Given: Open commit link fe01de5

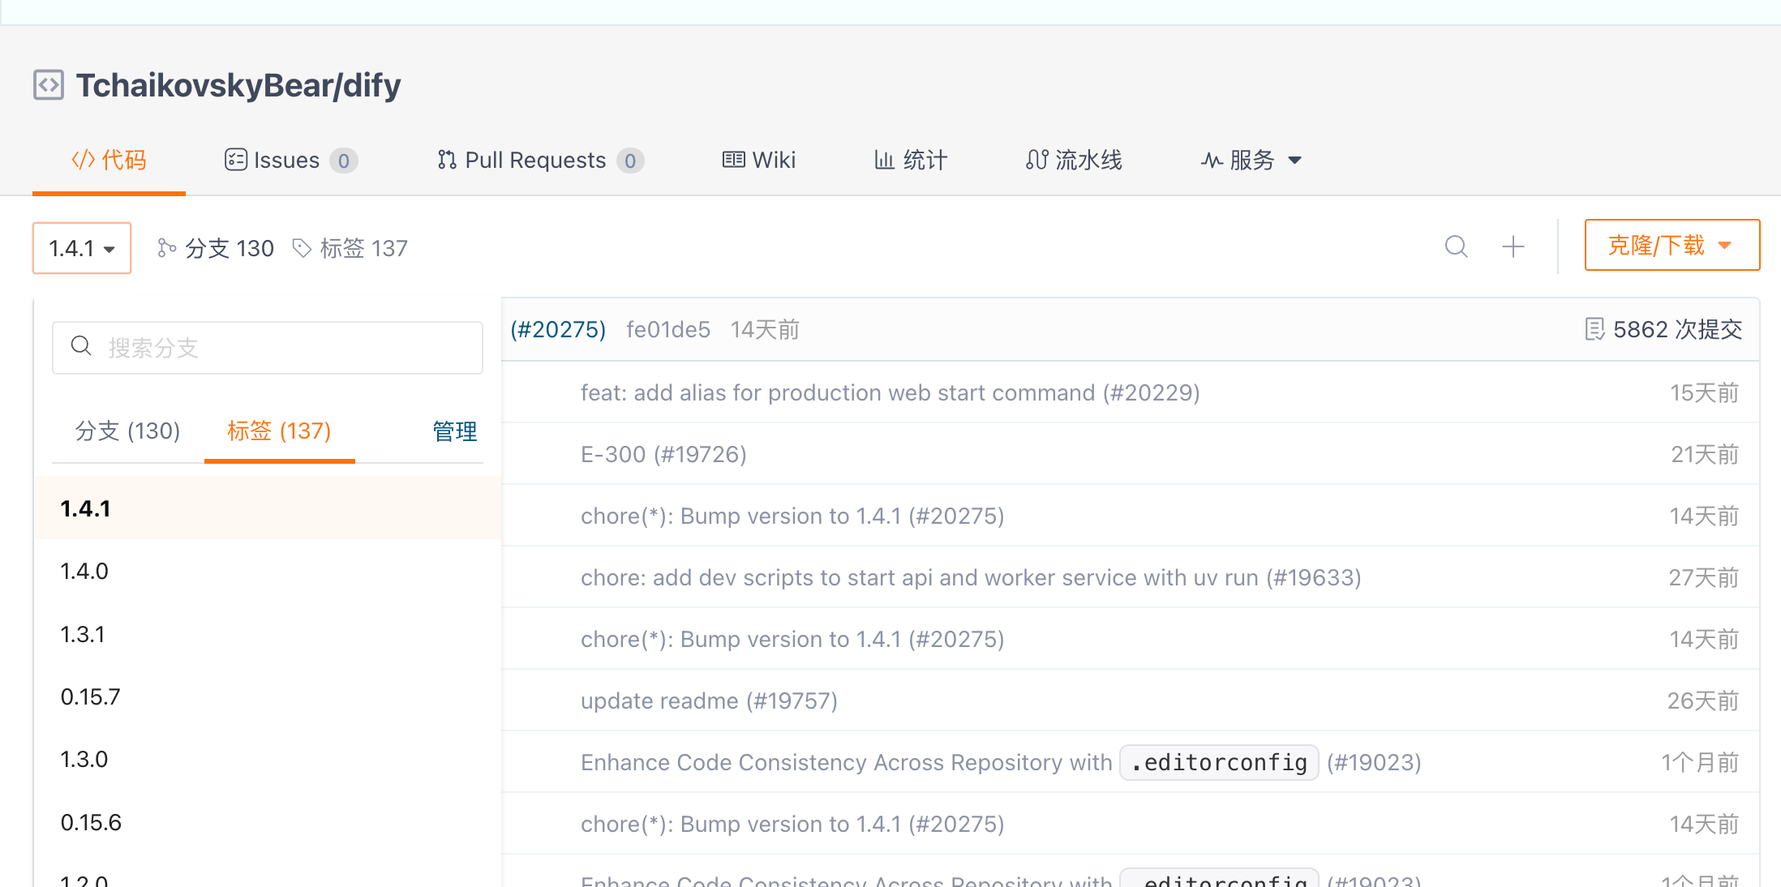Looking at the screenshot, I should coord(668,329).
